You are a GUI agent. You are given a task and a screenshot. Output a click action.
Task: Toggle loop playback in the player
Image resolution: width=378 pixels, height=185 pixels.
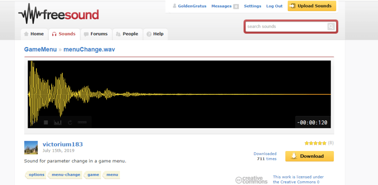tap(70, 123)
